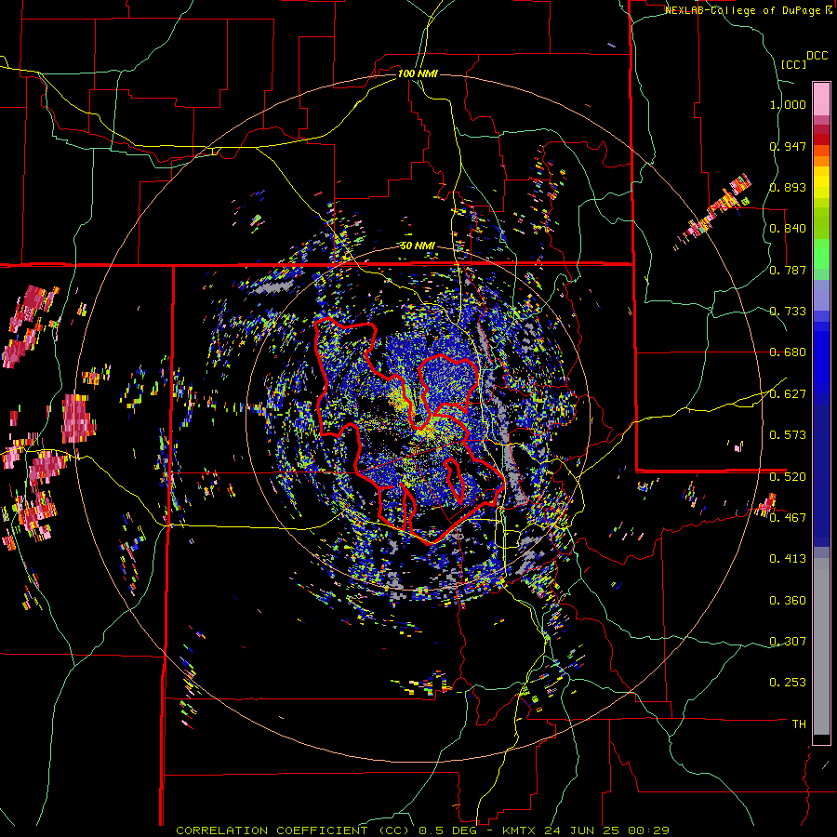Click the 0.947 legend value
Screen dimensions: 837x837
(788, 146)
